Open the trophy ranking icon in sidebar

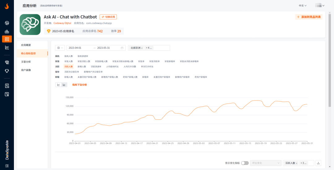(7, 70)
